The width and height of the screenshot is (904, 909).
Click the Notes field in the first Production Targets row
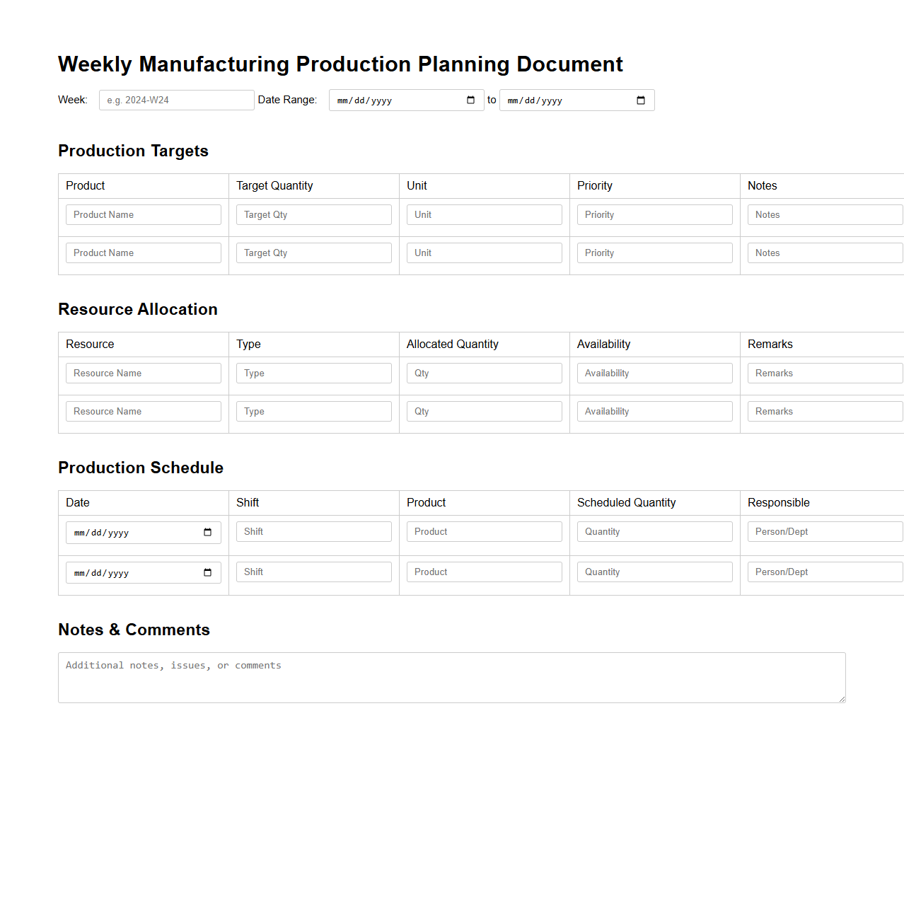tap(824, 214)
